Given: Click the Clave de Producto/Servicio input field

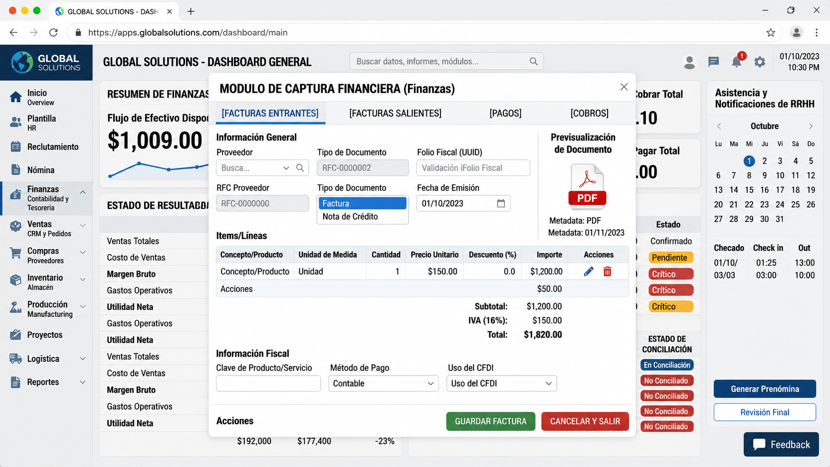Looking at the screenshot, I should pos(268,384).
